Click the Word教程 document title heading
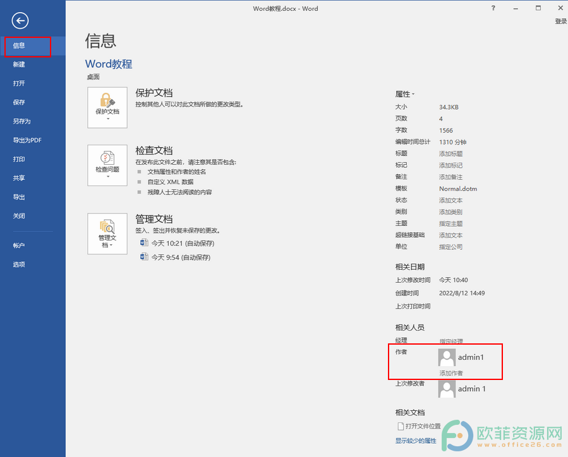Screen dimensions: 568x457 pos(109,64)
